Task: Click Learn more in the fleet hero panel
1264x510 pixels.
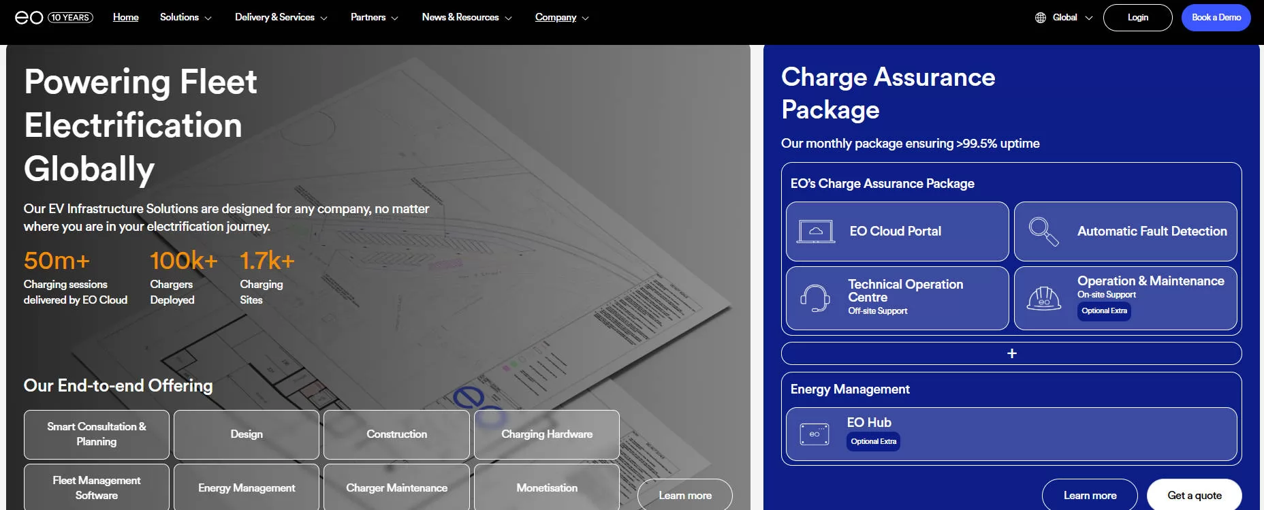Action: [685, 495]
